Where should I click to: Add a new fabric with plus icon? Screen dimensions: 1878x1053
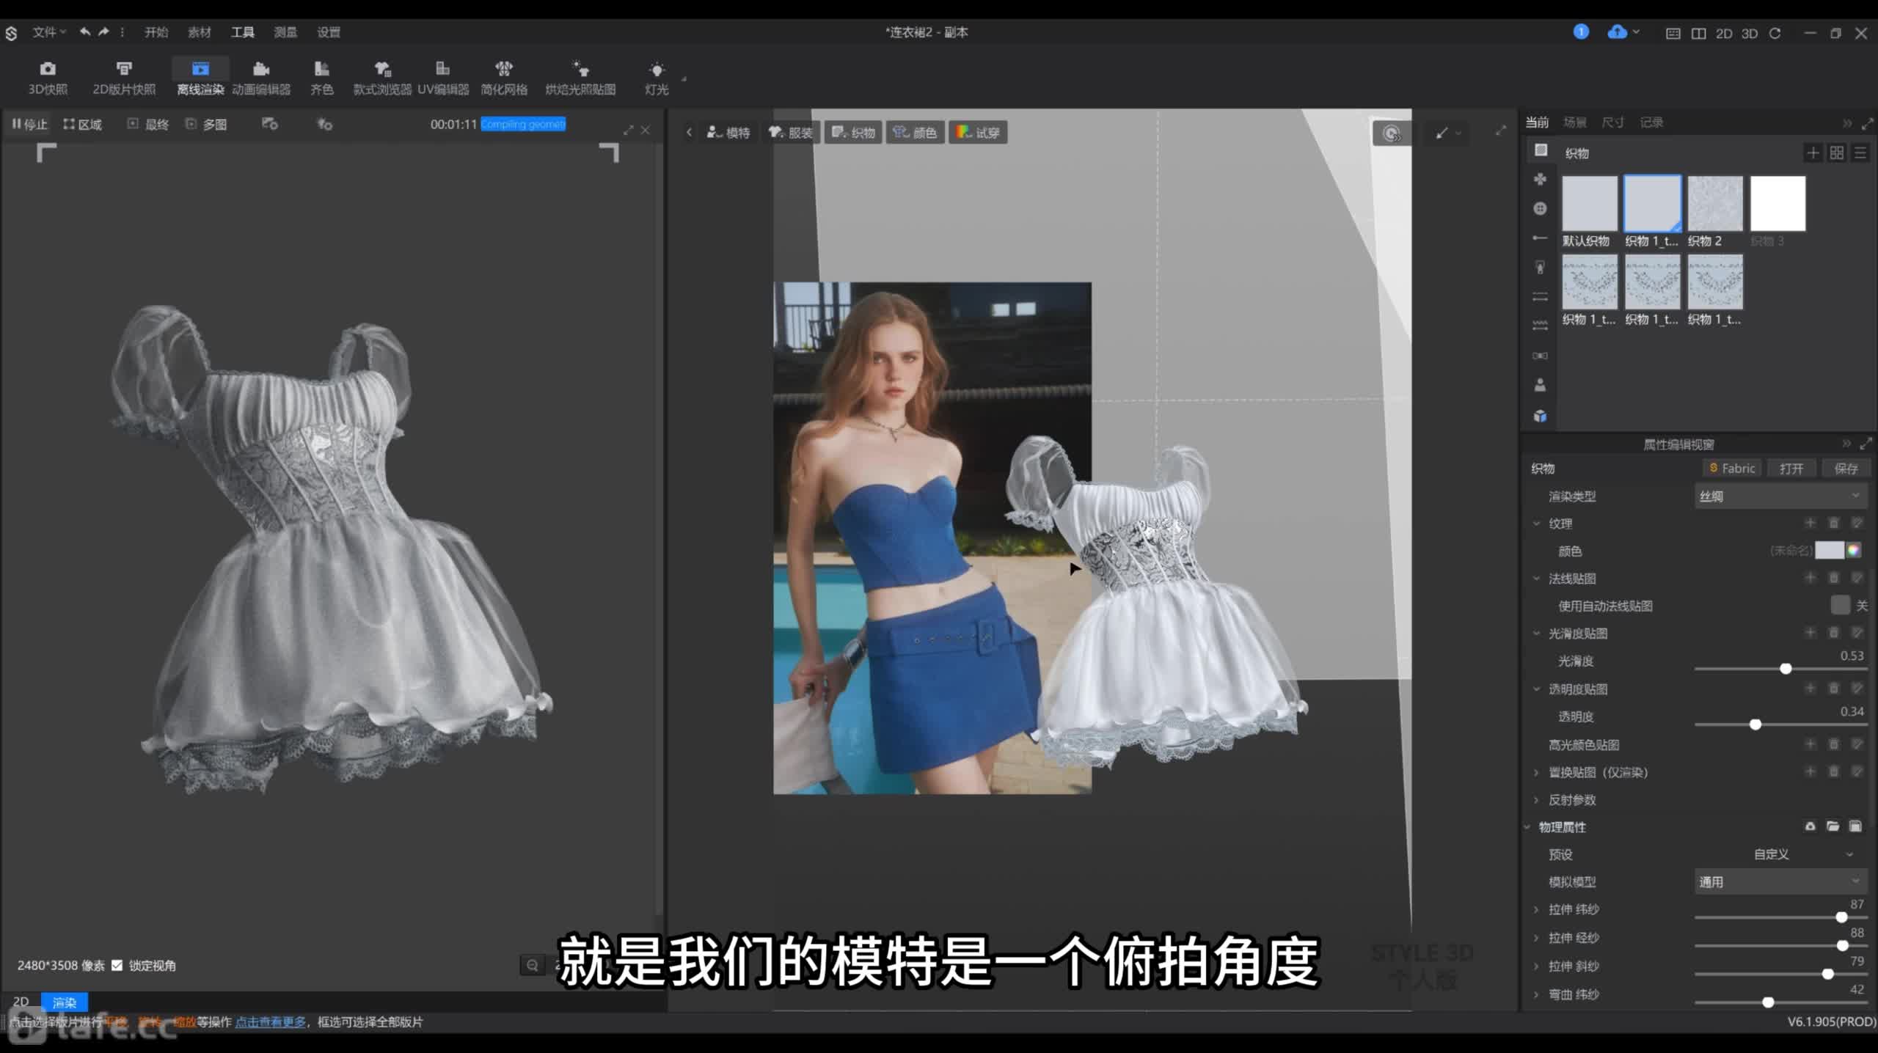click(x=1813, y=153)
